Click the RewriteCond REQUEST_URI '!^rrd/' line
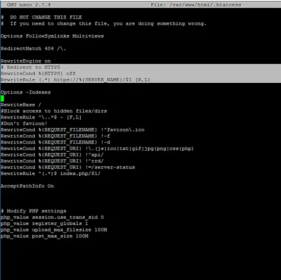 [x=52, y=161]
